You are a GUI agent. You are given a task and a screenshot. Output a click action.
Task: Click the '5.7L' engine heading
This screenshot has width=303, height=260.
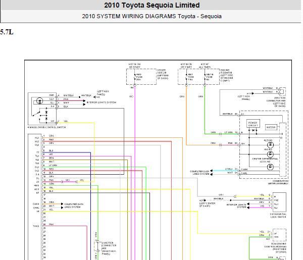pos(7,32)
